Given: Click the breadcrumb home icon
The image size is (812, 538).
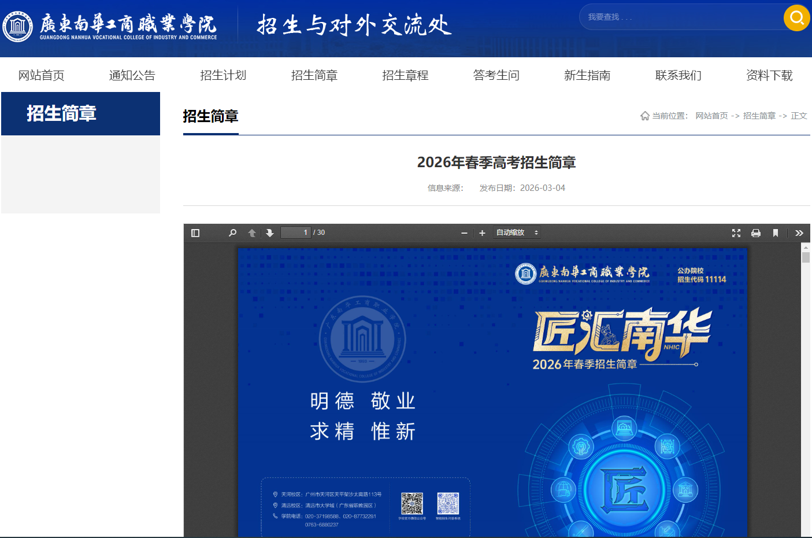Looking at the screenshot, I should click(644, 115).
